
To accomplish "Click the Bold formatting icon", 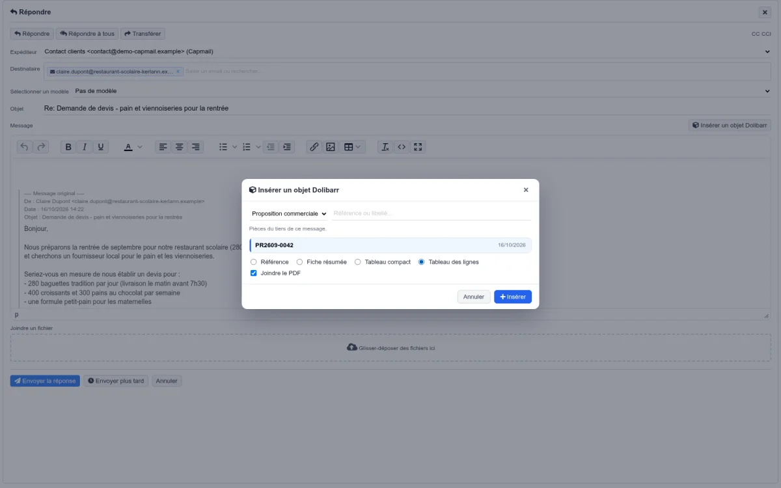I will coord(68,147).
